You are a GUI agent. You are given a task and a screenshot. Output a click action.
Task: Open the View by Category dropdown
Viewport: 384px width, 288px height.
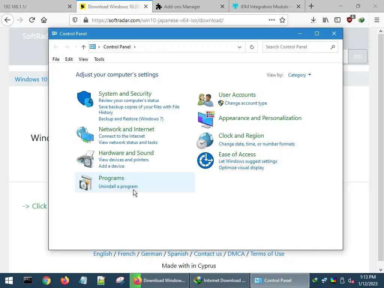pos(299,75)
